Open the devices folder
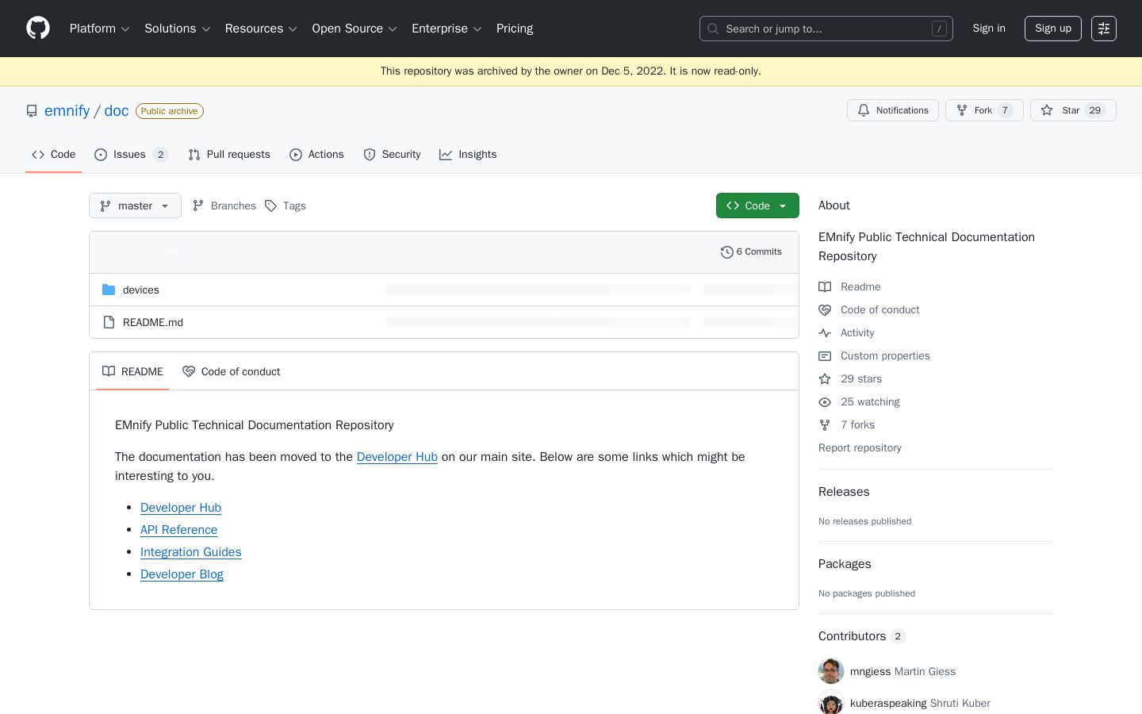1142x714 pixels. (x=141, y=290)
